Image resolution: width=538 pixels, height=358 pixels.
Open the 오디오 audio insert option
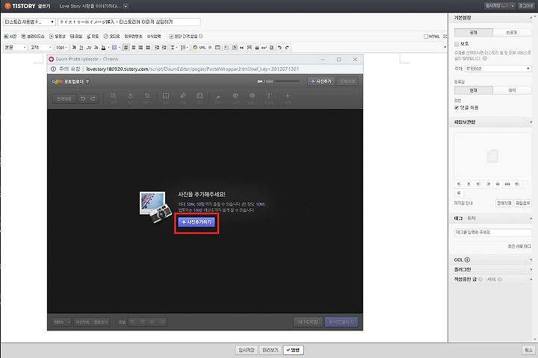coord(112,37)
